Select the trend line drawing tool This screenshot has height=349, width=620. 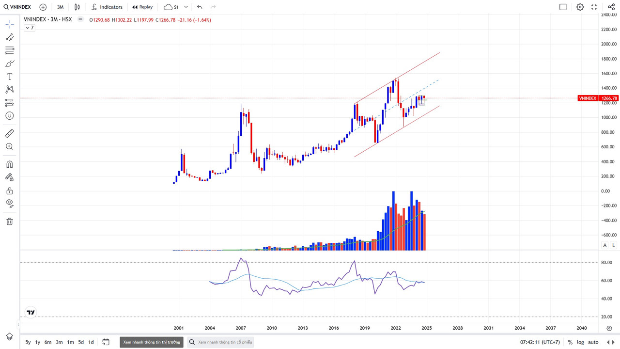pos(10,37)
